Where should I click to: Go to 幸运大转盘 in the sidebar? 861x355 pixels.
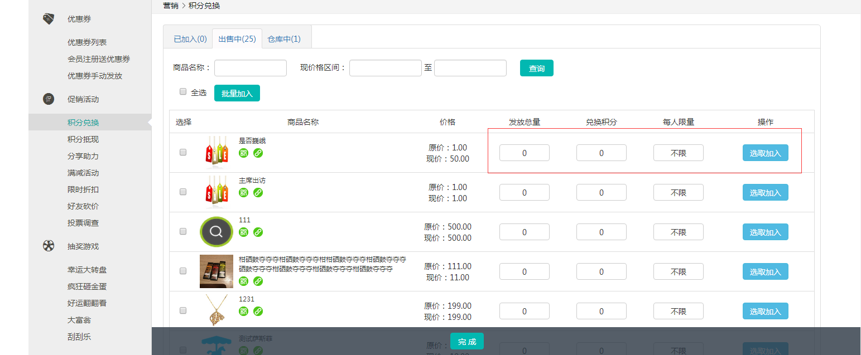pos(87,270)
